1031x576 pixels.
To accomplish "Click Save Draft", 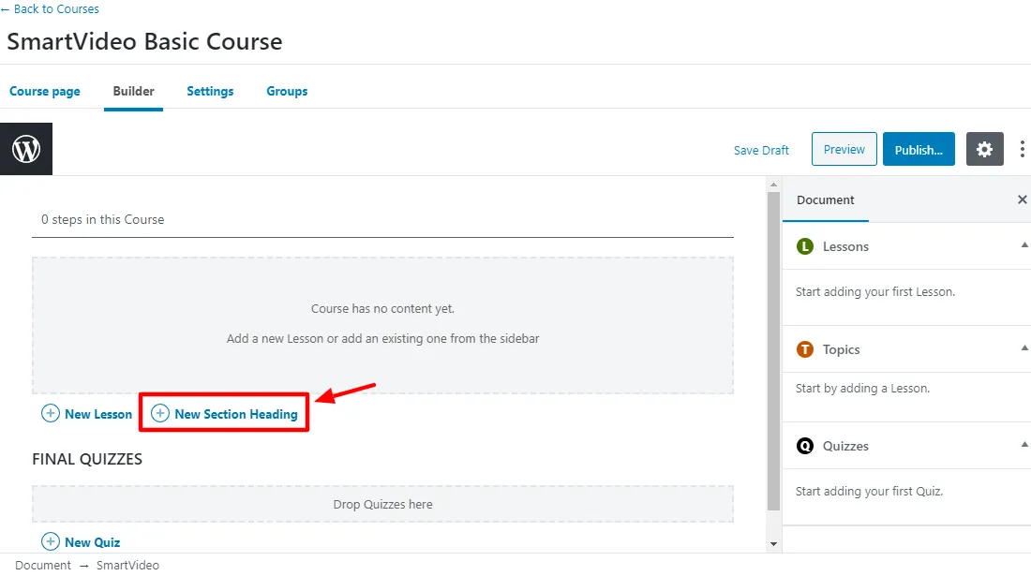I will point(761,151).
